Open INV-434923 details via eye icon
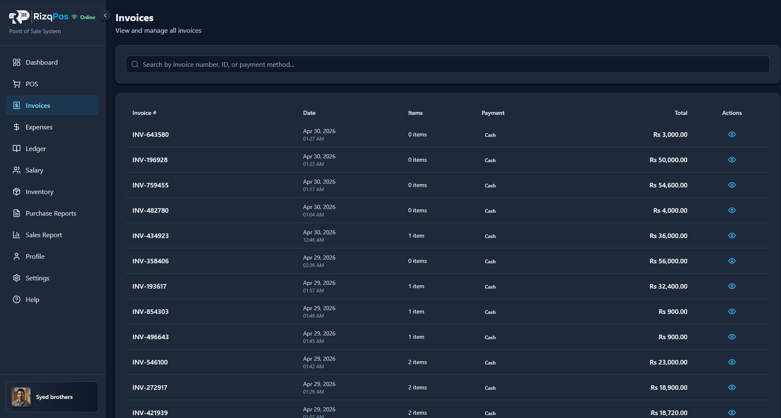 point(732,236)
